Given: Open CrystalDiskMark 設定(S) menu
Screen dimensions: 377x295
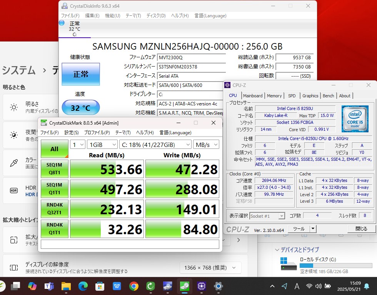Looking at the screenshot, I should point(72,133).
